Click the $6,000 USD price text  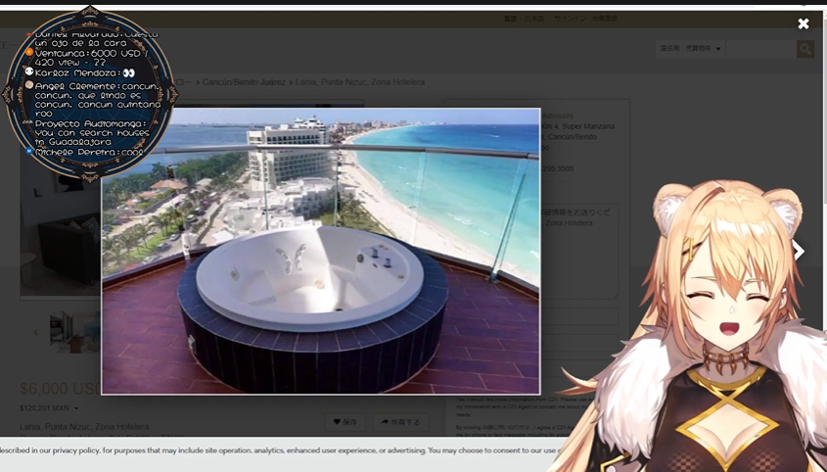pos(60,389)
